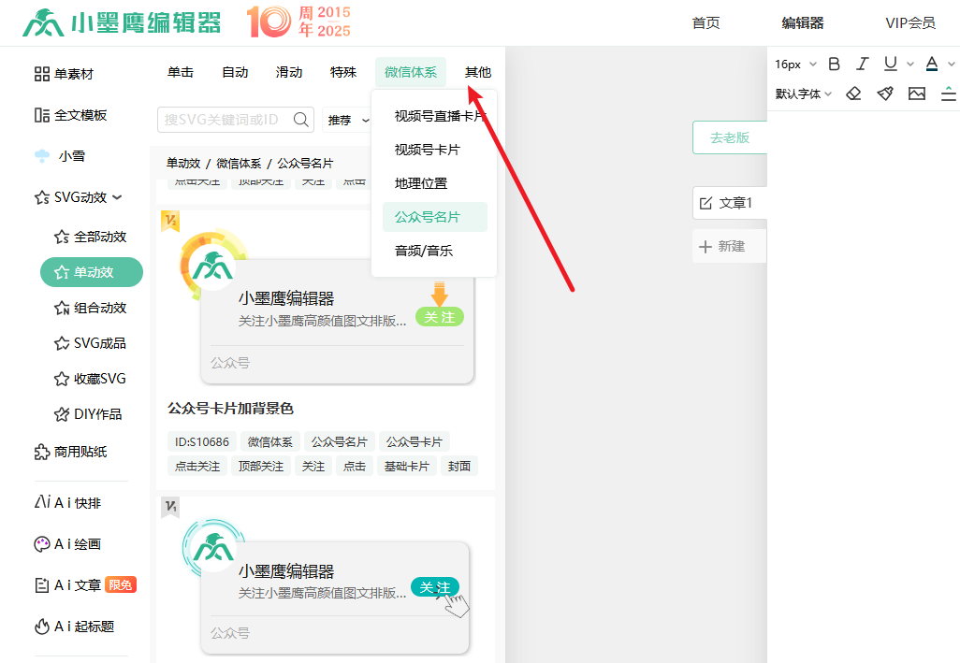Select the eraser clear-format icon
Screen dimensions: 960x663
[x=853, y=94]
